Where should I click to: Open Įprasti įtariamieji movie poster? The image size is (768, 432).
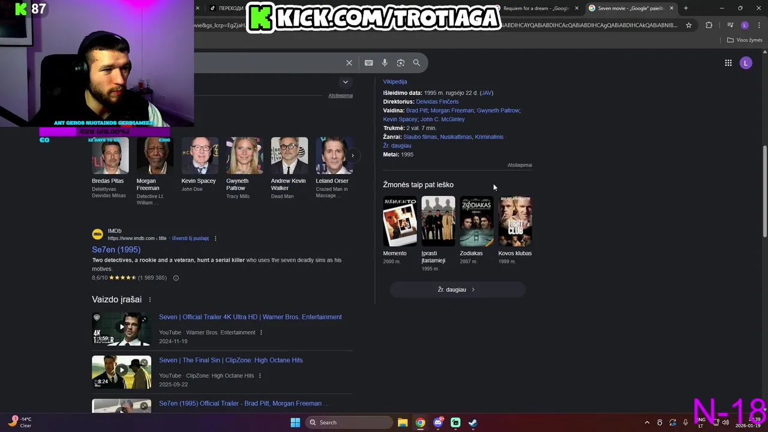pos(438,221)
